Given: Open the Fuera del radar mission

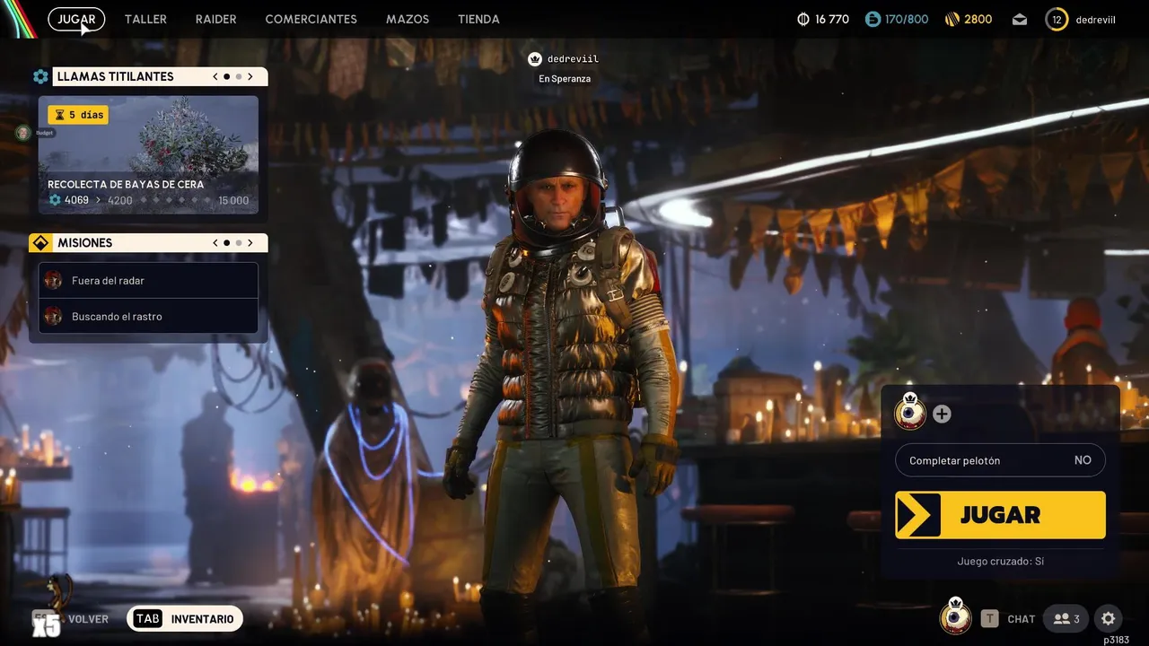Looking at the screenshot, I should coord(148,280).
